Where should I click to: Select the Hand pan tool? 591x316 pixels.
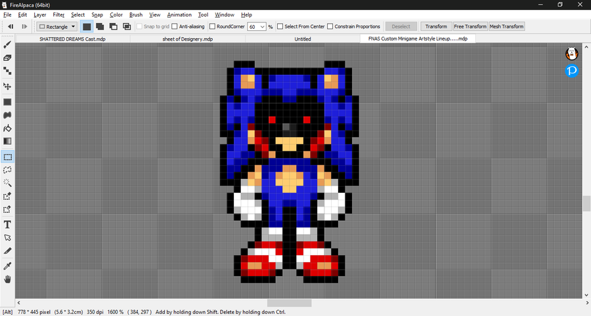click(x=7, y=279)
